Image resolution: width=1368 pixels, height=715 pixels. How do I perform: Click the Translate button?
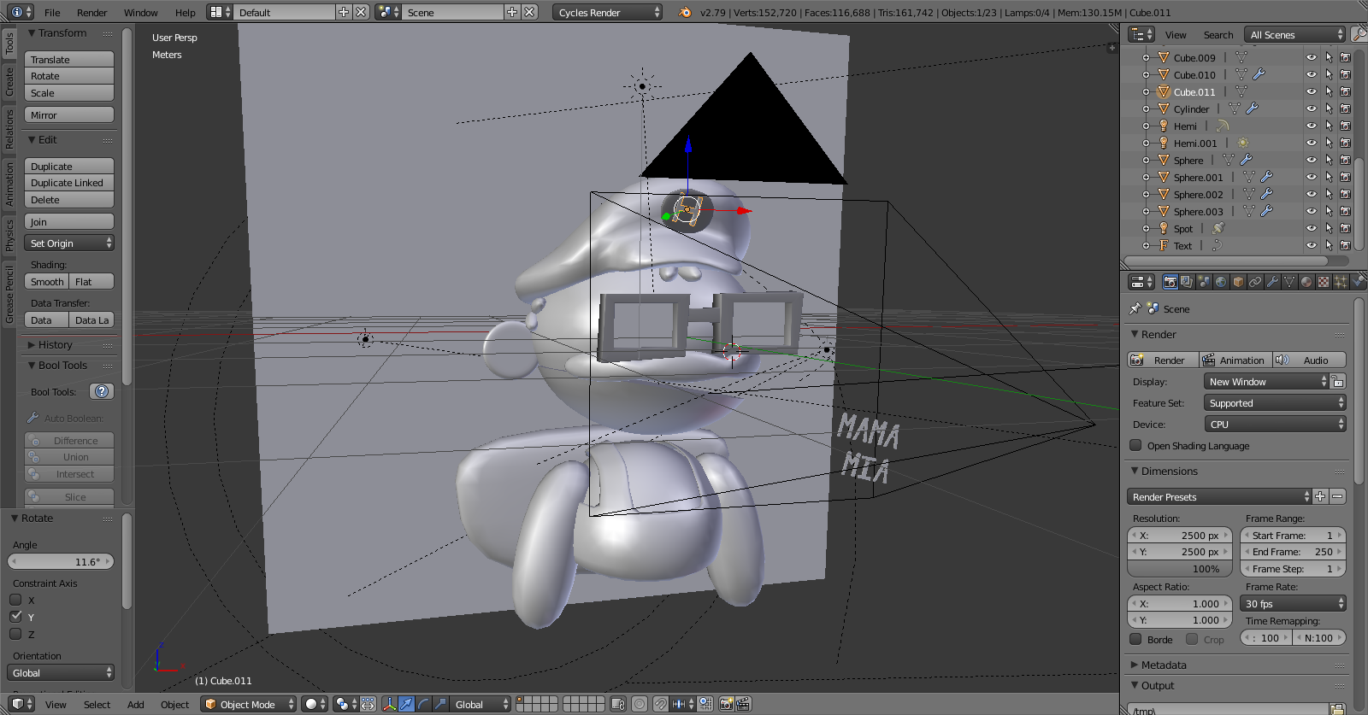(x=69, y=59)
